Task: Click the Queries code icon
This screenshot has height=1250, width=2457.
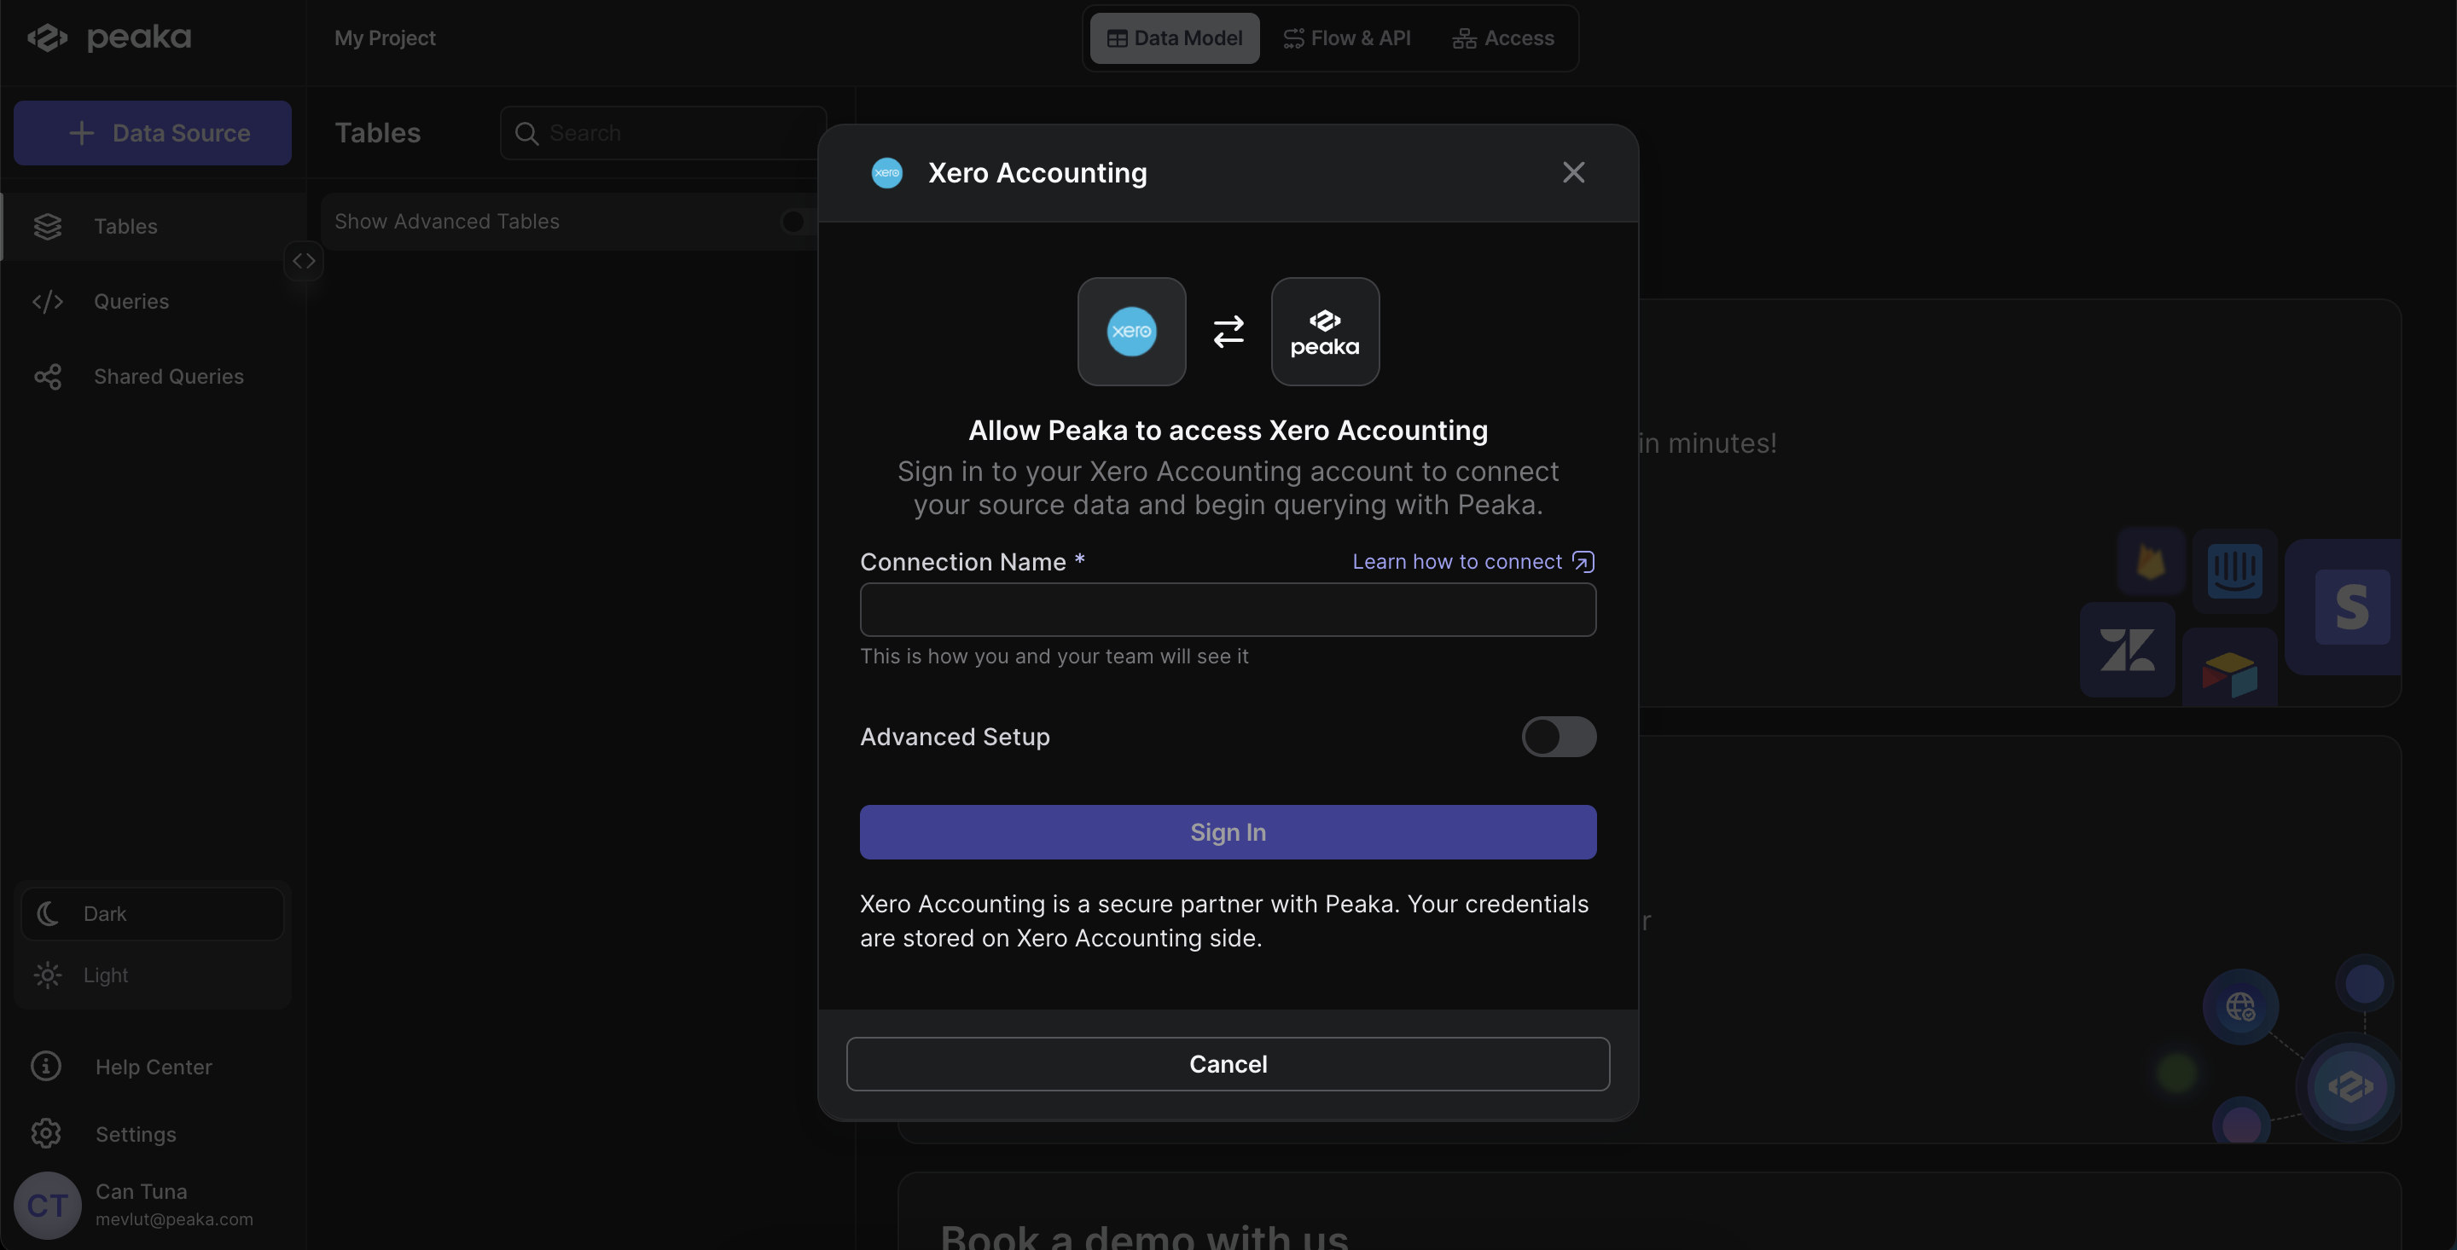Action: coord(47,301)
